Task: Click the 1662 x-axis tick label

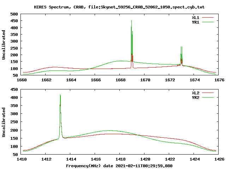Action: [46, 80]
